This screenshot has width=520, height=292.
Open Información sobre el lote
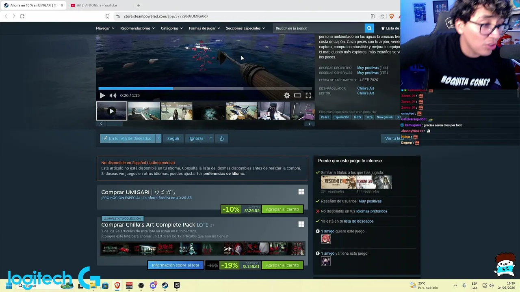[175, 265]
